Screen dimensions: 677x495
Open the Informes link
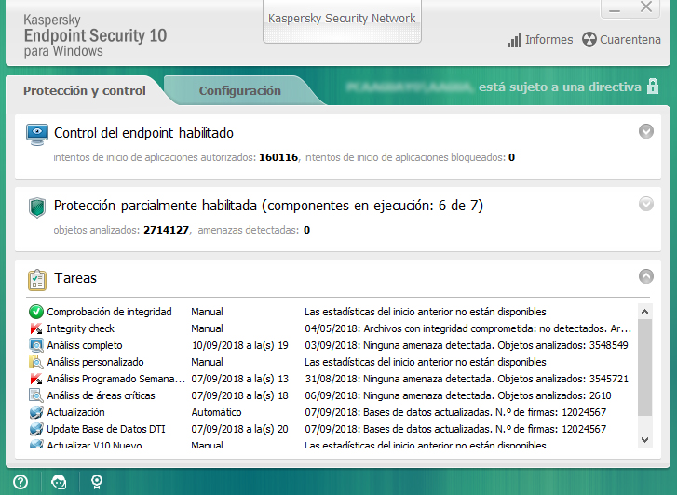coord(548,40)
